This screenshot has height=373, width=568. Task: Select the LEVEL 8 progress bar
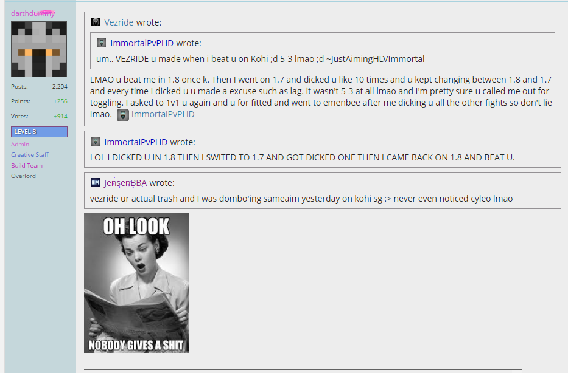[x=39, y=132]
